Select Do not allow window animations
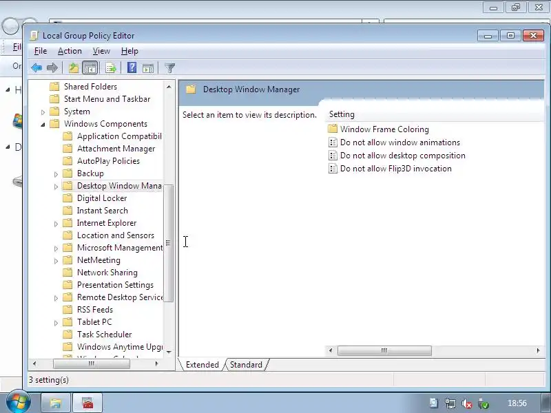This screenshot has height=413, width=551. click(400, 142)
